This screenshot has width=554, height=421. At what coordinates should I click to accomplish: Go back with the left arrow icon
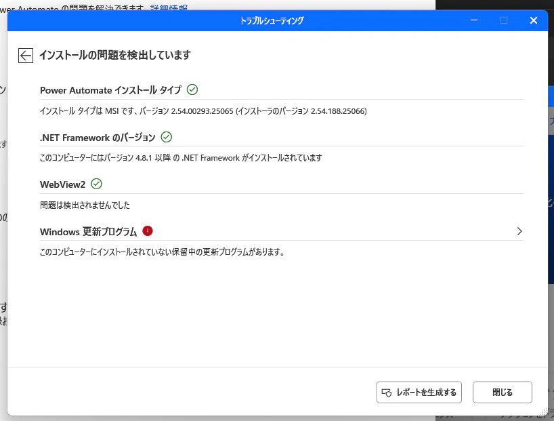click(x=26, y=56)
